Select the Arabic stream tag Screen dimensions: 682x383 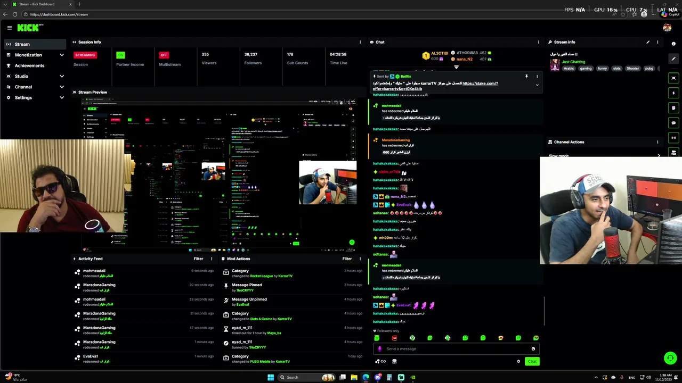pos(569,69)
